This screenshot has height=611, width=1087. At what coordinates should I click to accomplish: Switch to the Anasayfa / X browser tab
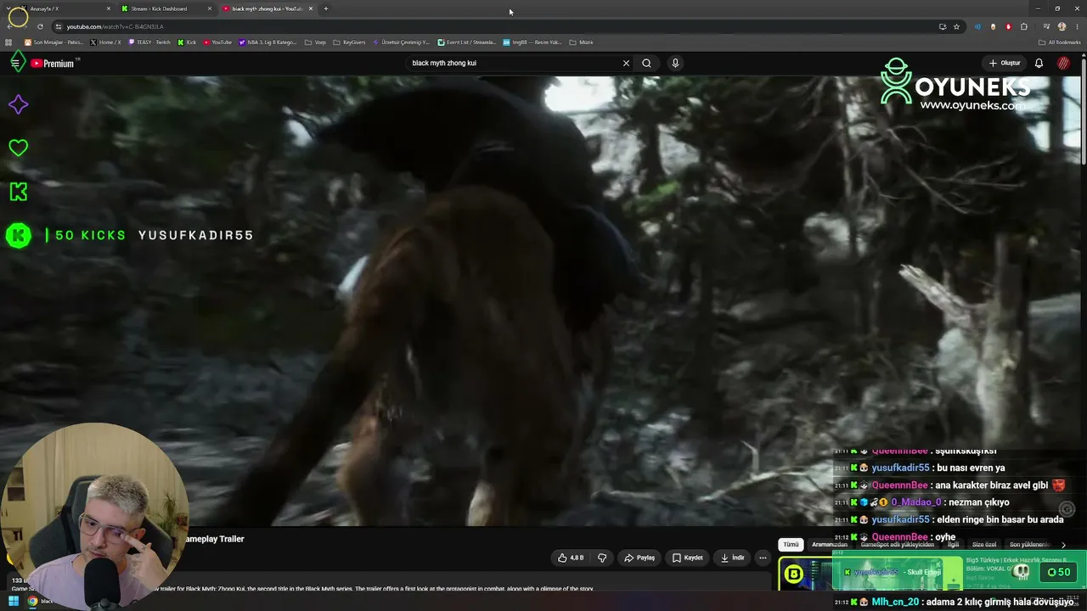(66, 8)
